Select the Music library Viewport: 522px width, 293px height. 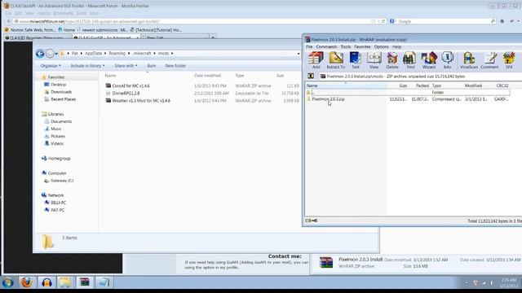coord(56,129)
